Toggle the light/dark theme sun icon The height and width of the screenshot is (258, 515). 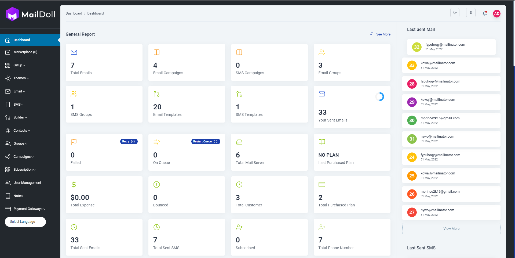pyautogui.click(x=455, y=13)
